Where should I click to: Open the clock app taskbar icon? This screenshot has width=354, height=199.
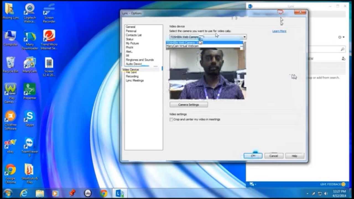click(x=88, y=193)
